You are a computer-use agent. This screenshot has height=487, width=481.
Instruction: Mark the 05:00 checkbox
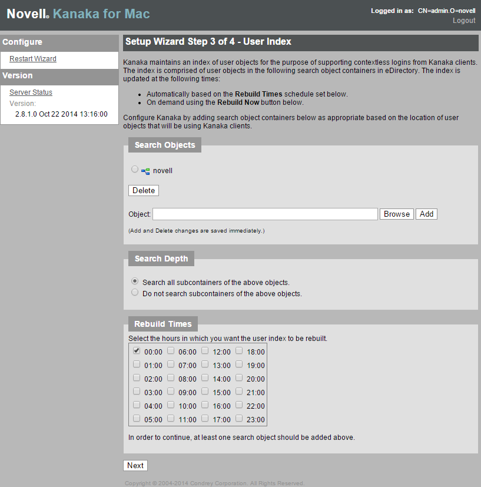pyautogui.click(x=137, y=418)
